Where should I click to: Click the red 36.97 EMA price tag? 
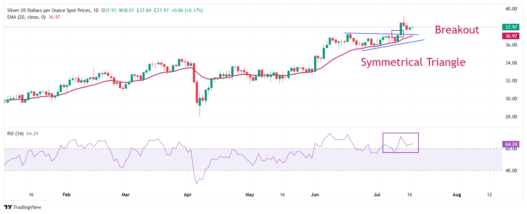tap(511, 36)
